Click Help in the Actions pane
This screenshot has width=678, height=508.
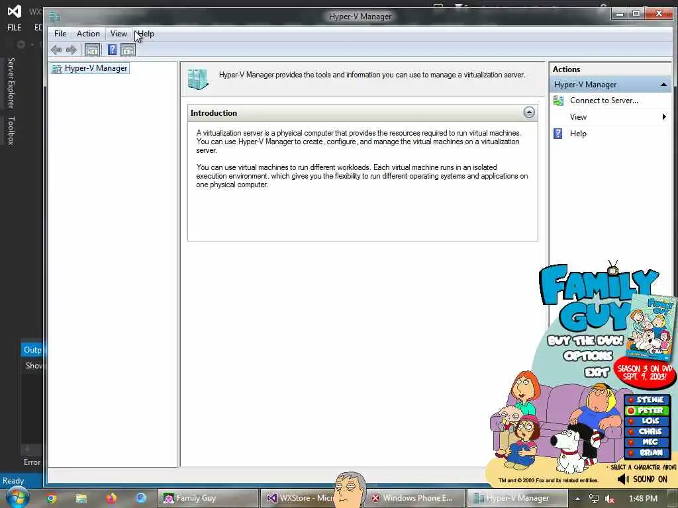click(577, 134)
